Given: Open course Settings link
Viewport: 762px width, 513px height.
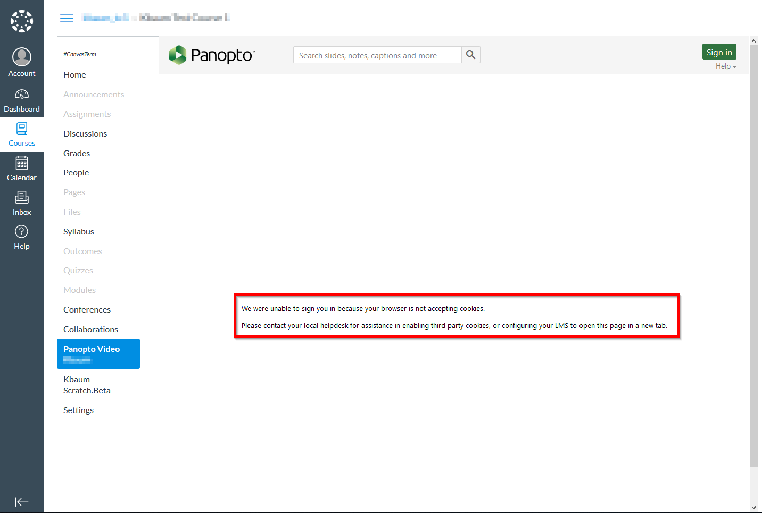Looking at the screenshot, I should coord(78,410).
